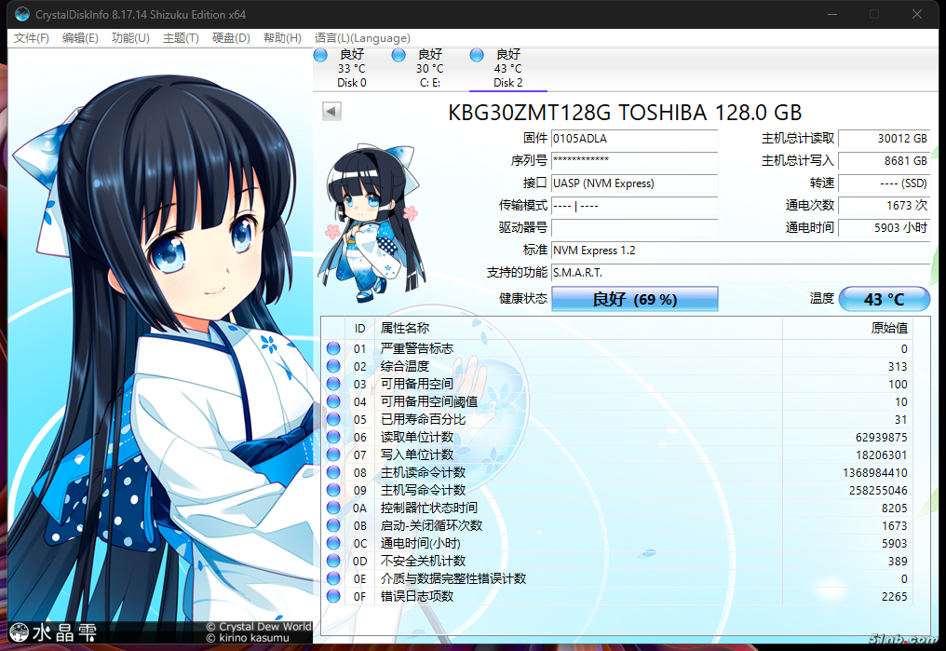Open the 语言(L)(Language) menu
946x651 pixels.
(362, 38)
